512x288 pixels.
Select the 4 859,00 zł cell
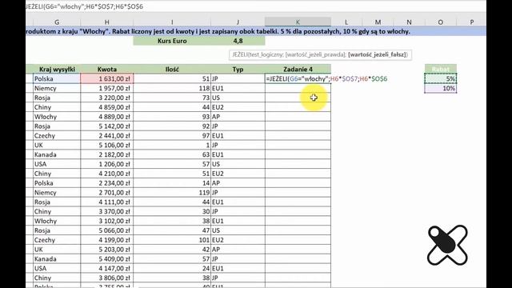(106, 107)
